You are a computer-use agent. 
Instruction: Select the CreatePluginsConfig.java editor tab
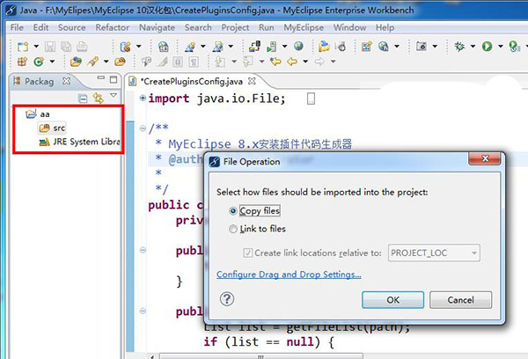[x=191, y=82]
